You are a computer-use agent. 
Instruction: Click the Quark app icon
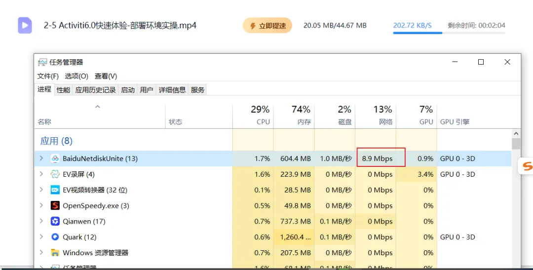[x=55, y=237]
